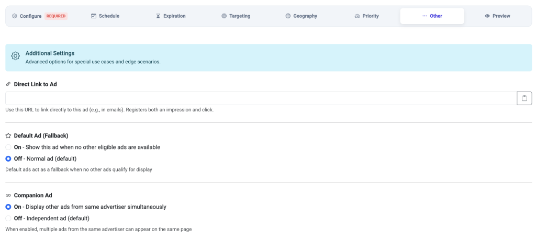Image resolution: width=536 pixels, height=239 pixels.
Task: Enable Companion Ad On option
Action: pyautogui.click(x=8, y=207)
